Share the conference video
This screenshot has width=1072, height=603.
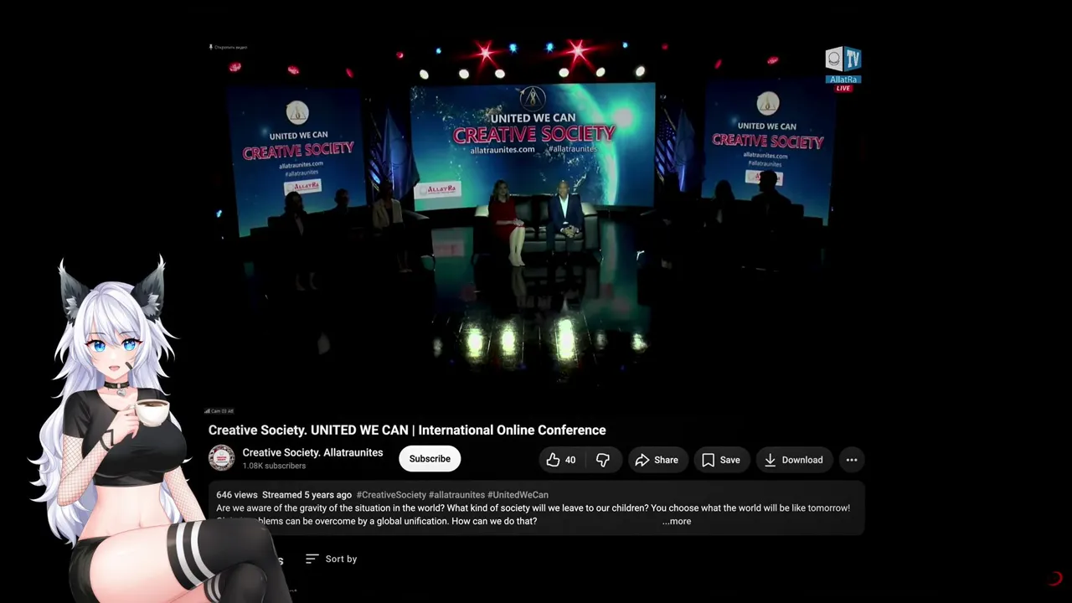(657, 460)
